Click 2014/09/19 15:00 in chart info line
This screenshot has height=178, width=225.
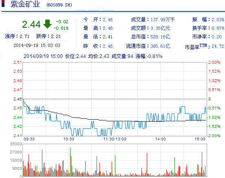(x=43, y=56)
